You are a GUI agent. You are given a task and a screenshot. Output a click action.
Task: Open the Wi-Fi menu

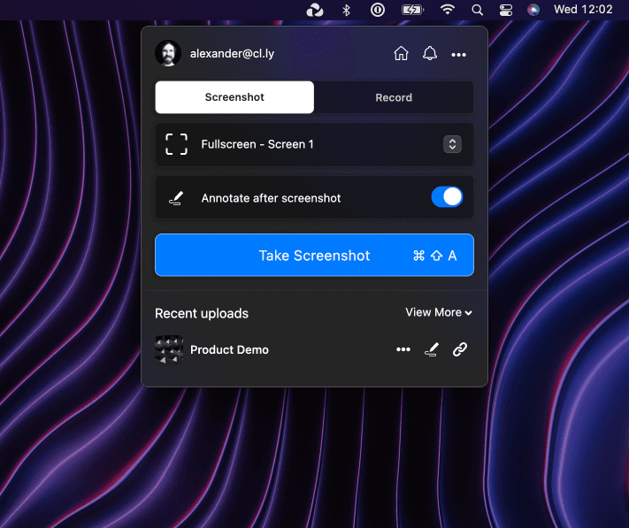(448, 9)
